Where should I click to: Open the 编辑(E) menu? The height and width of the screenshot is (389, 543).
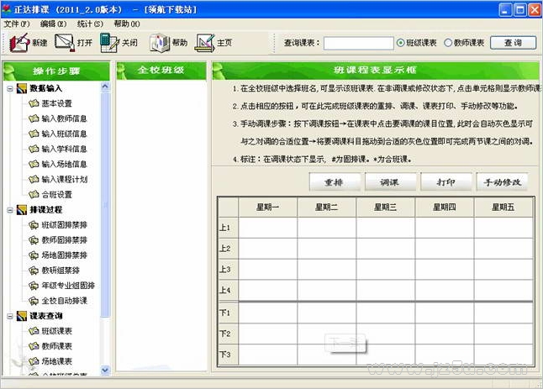pos(53,24)
